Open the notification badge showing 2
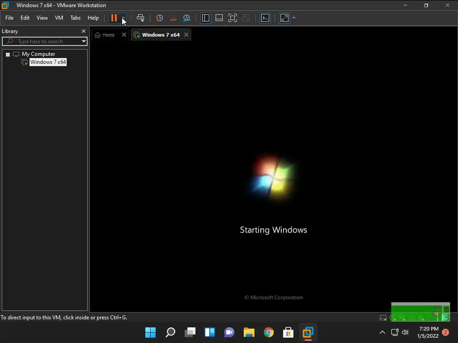 [445, 332]
